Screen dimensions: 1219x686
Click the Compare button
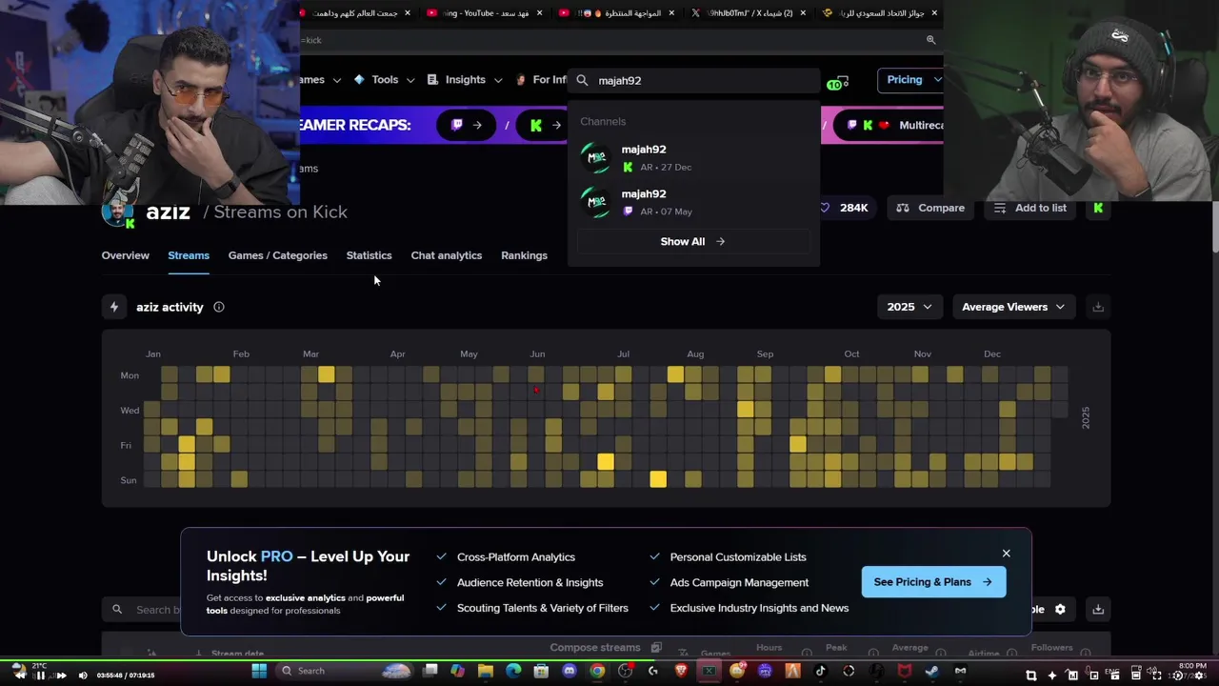pos(930,208)
